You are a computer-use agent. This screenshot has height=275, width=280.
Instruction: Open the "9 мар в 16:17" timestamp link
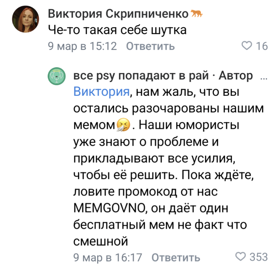(x=108, y=257)
